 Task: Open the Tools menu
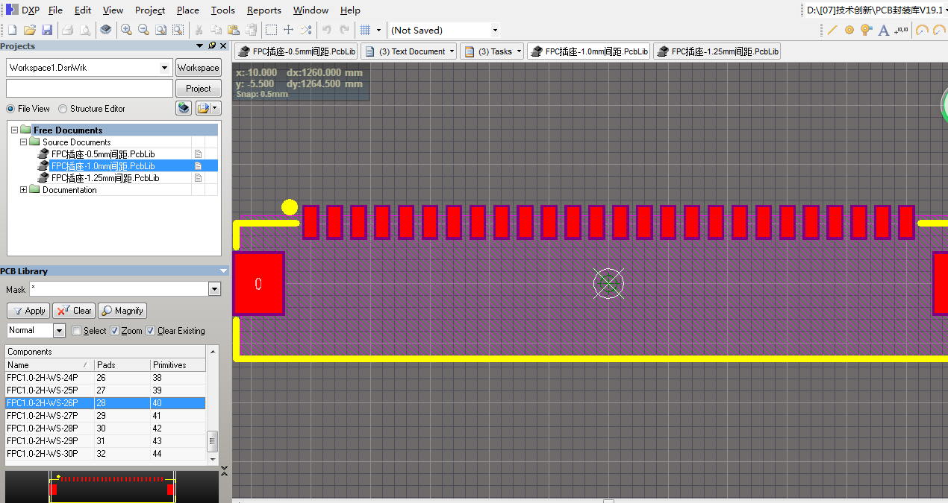[x=223, y=10]
